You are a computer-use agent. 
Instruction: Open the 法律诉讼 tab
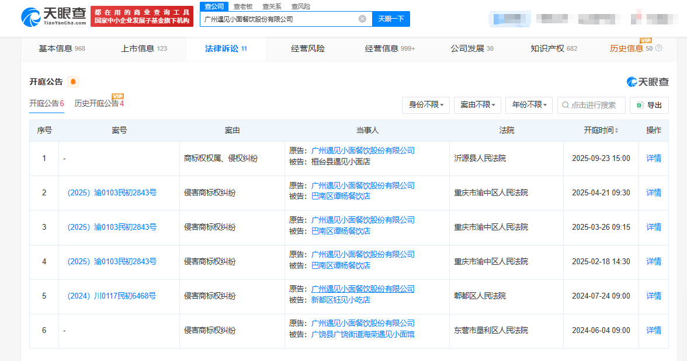point(226,48)
